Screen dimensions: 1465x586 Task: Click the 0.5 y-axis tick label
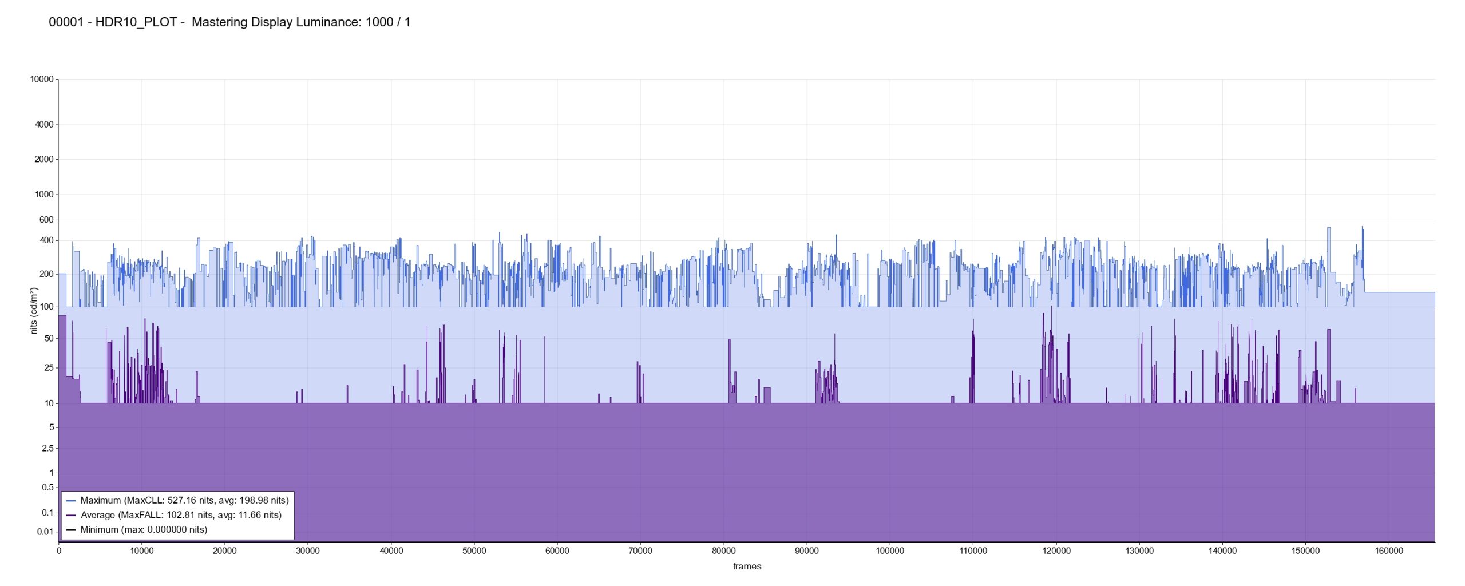click(47, 488)
